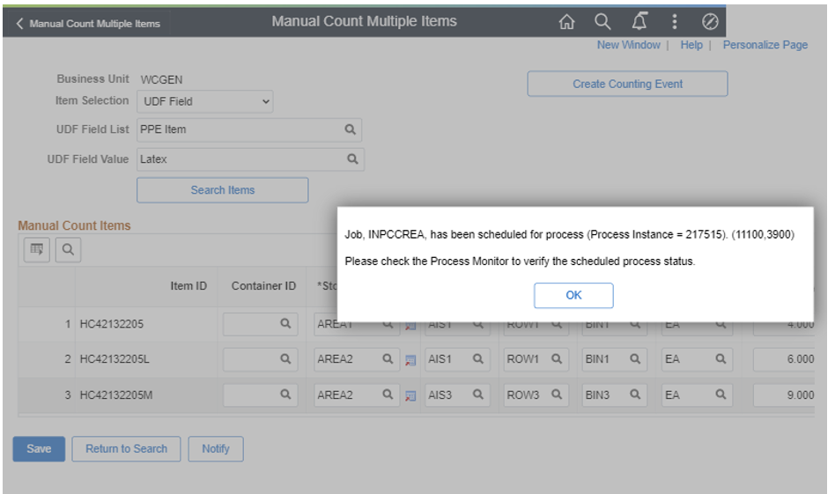Click the Create Counting Event button
This screenshot has height=494, width=835.
(627, 85)
